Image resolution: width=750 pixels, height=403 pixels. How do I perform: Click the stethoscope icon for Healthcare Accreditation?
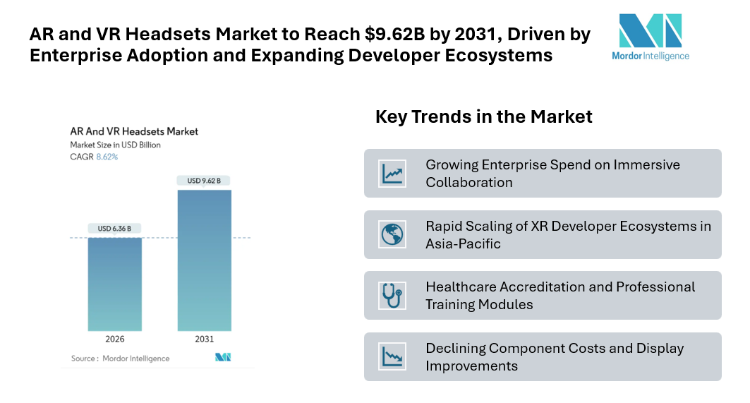tap(392, 295)
